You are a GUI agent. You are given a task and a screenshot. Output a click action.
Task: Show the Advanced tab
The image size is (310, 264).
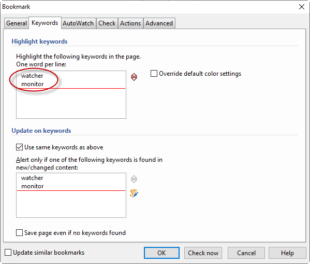(159, 23)
